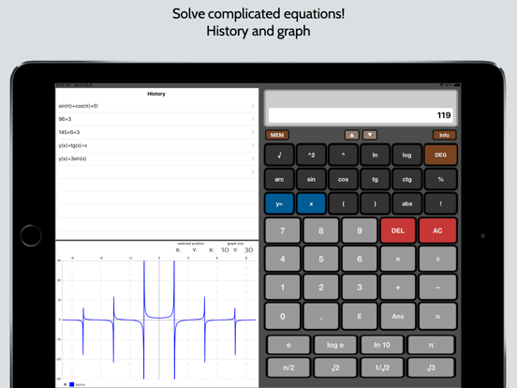517x388 pixels.
Task: Tap the ^2 square key
Action: 311,155
